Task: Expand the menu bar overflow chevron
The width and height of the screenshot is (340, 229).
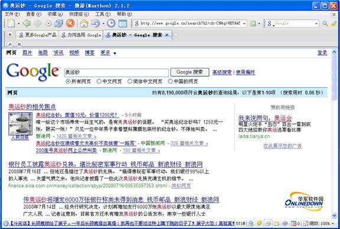Action: click(x=334, y=14)
